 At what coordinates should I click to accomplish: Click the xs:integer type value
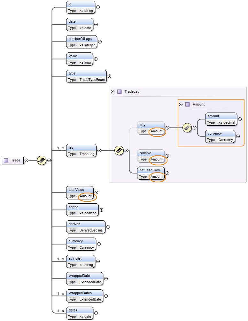87,45
